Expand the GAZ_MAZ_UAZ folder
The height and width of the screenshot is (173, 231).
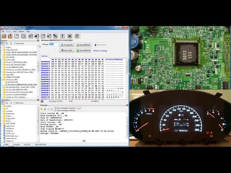point(3,50)
